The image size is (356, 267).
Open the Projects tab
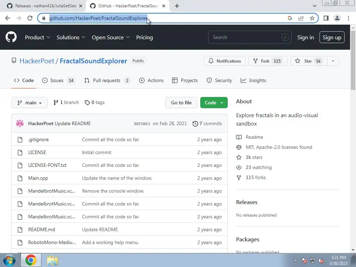point(185,80)
